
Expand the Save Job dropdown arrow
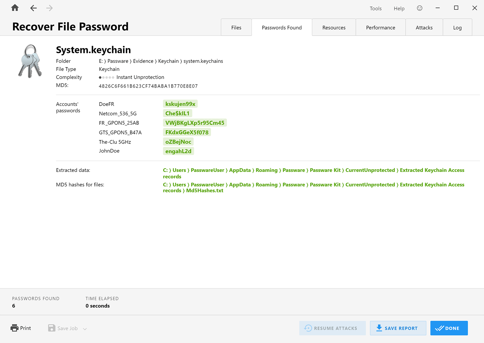(x=85, y=329)
